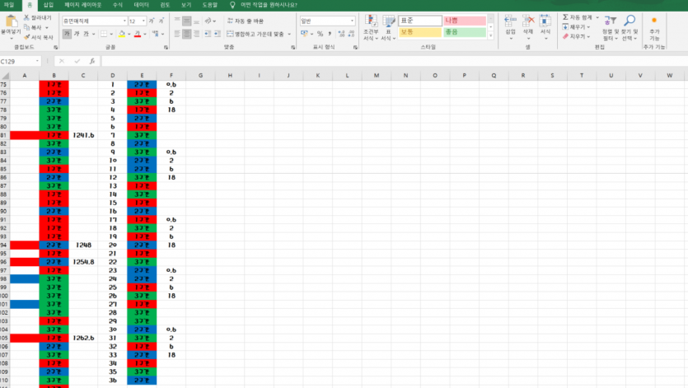Click the decrease decimal places icon
This screenshot has width=688, height=388.
coord(351,34)
